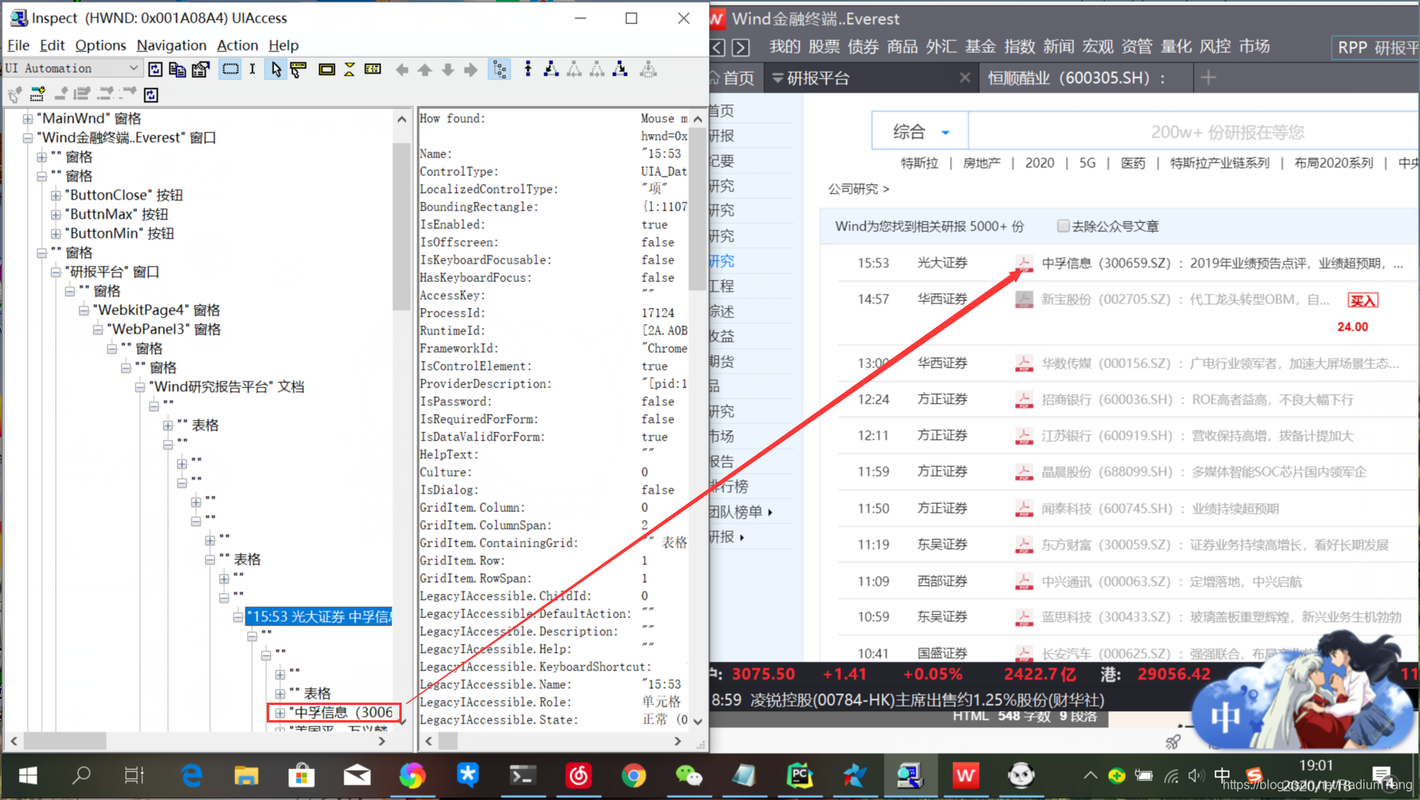The height and width of the screenshot is (800, 1420).
Task: Expand the "中孚信息 (3006" tree node
Action: [x=280, y=712]
